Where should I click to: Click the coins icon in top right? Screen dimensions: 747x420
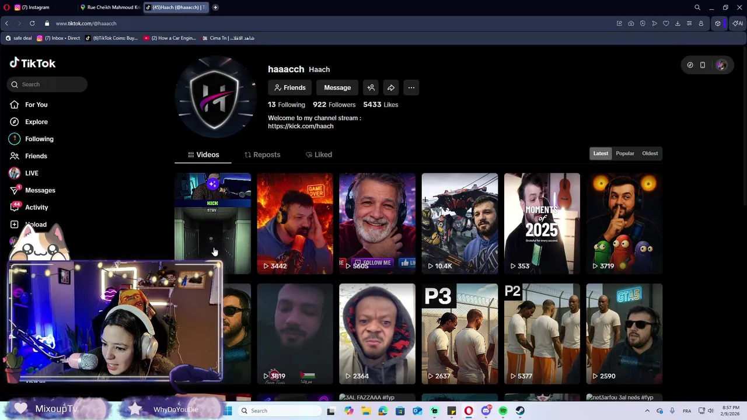tap(690, 65)
